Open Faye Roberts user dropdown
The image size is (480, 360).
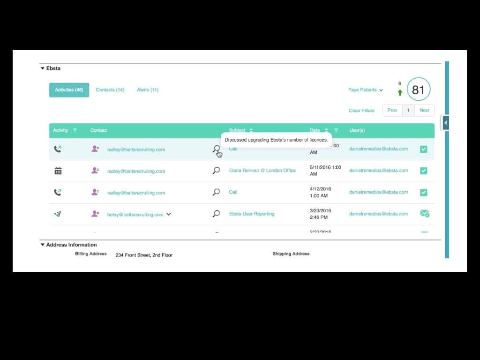(x=366, y=90)
